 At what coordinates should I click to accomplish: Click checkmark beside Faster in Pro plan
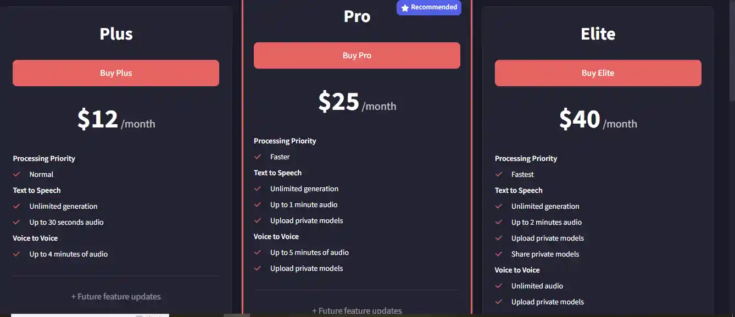point(257,157)
